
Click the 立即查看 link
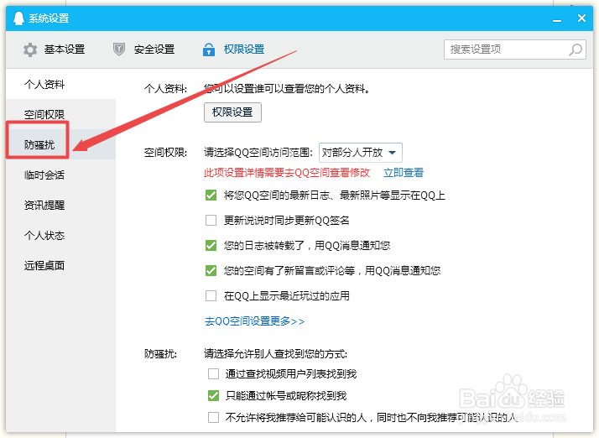[x=404, y=173]
